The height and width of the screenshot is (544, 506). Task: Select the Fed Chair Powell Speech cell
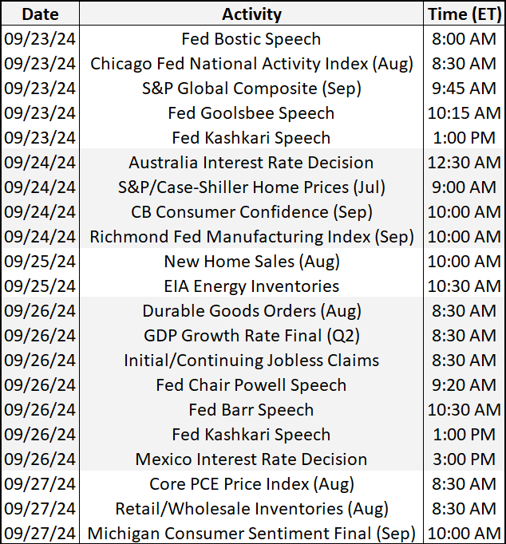251,385
